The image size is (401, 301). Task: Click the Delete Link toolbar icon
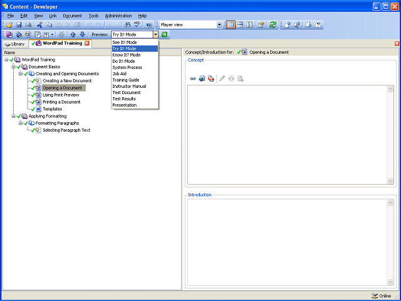coord(61,34)
